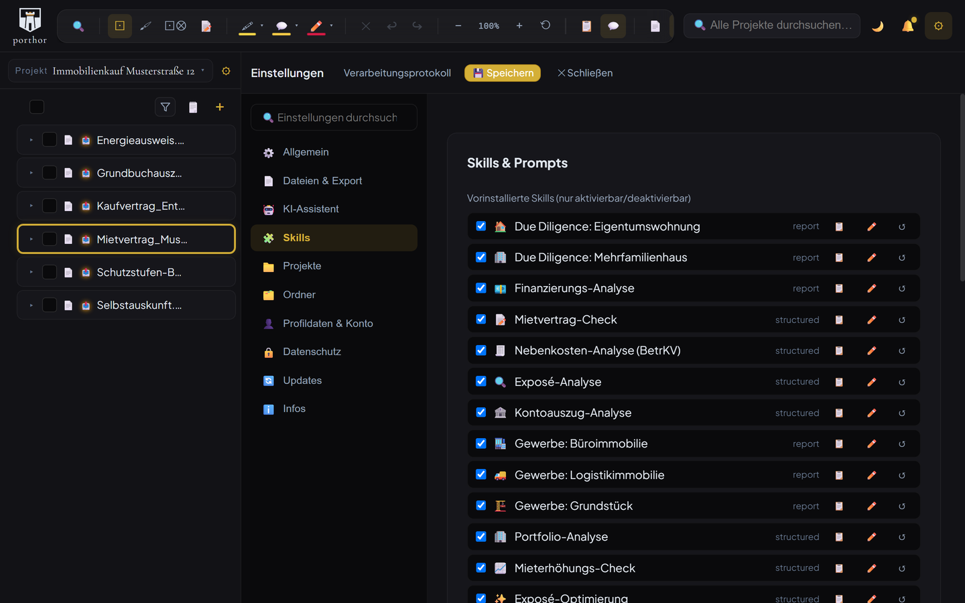Select the brush tool in toolbar

[145, 26]
